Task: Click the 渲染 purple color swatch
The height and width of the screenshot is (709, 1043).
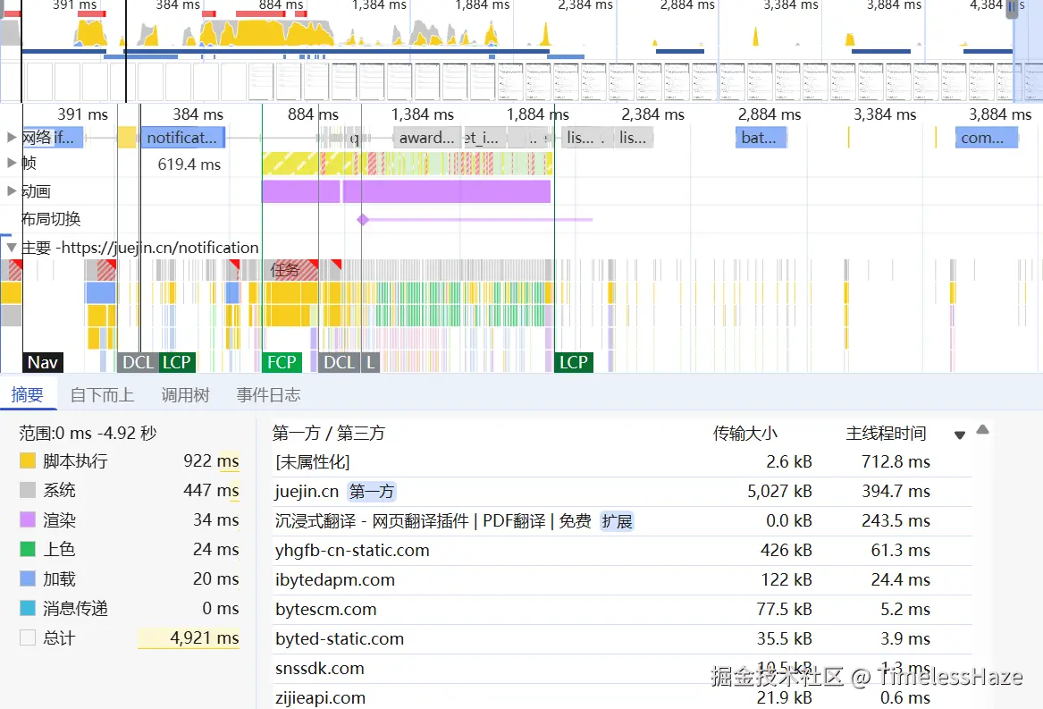Action: [28, 519]
